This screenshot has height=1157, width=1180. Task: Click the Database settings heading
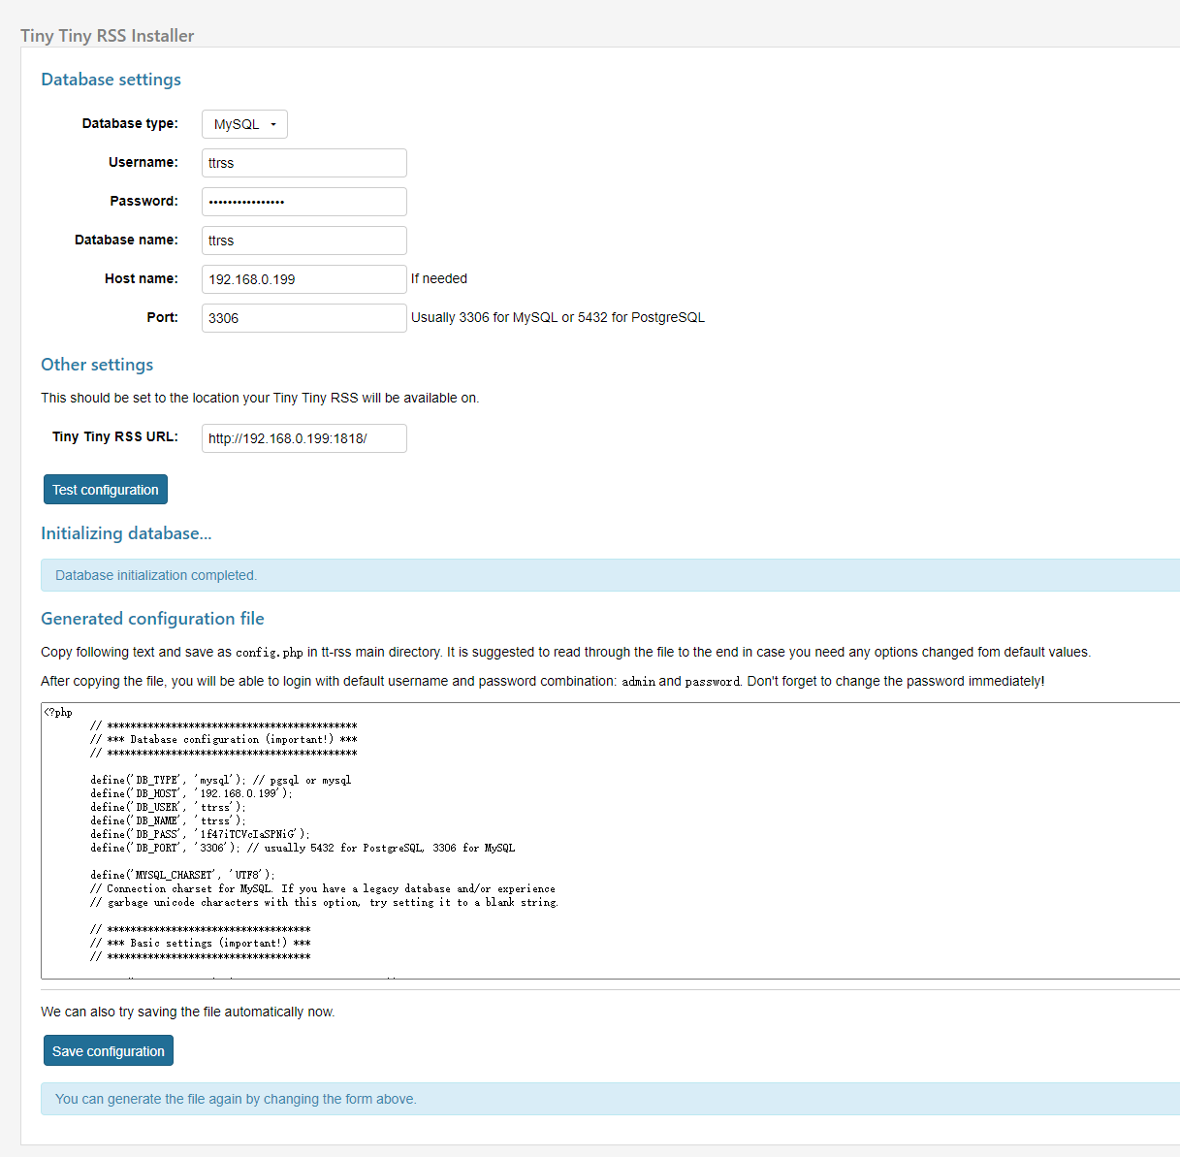(111, 80)
